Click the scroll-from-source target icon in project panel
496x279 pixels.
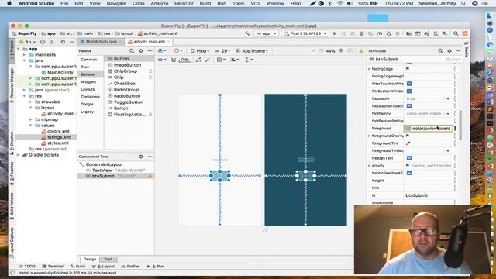43,42
